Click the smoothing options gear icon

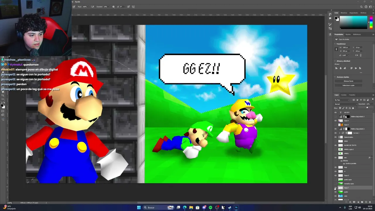coord(113,6)
